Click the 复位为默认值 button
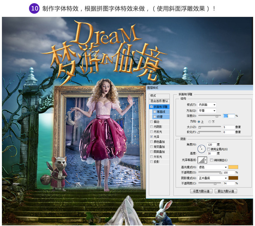255x226 pixels. coord(226,191)
